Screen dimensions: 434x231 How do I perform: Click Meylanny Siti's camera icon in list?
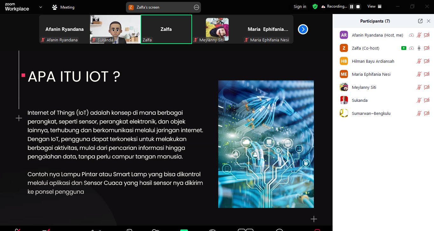click(x=427, y=87)
